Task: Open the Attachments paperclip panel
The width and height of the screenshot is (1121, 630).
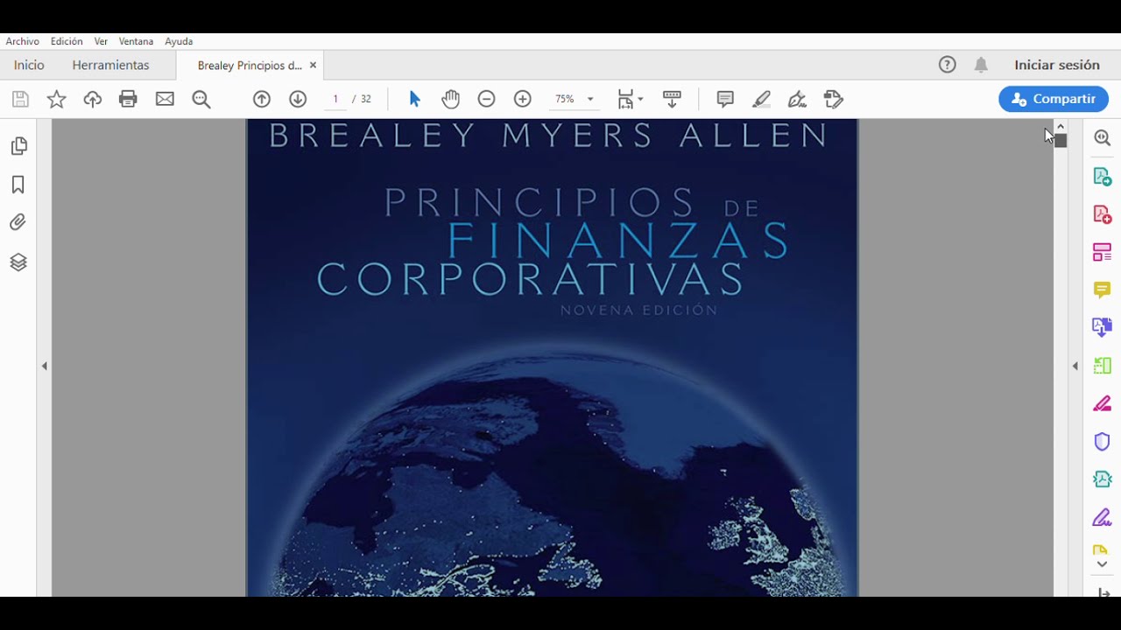Action: coord(18,223)
